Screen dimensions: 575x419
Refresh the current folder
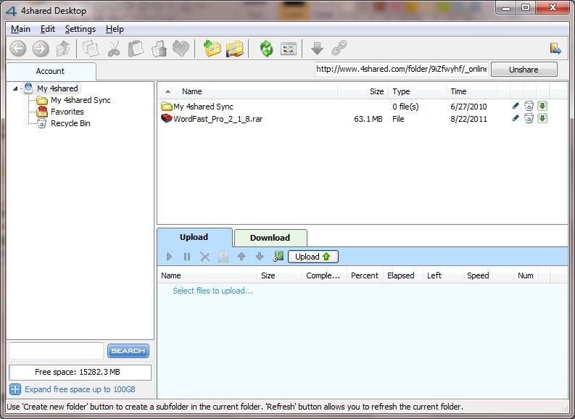267,49
